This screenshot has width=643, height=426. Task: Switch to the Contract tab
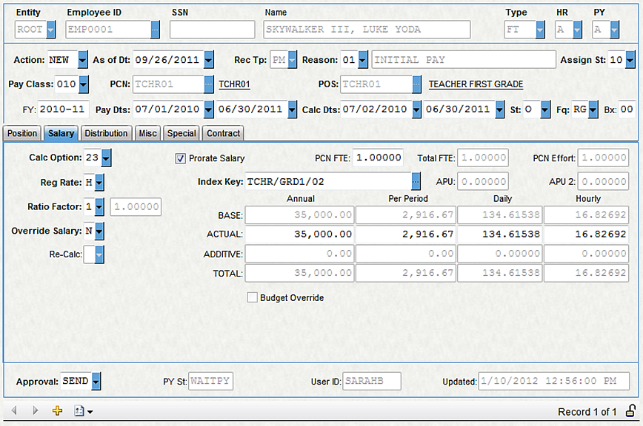click(223, 133)
